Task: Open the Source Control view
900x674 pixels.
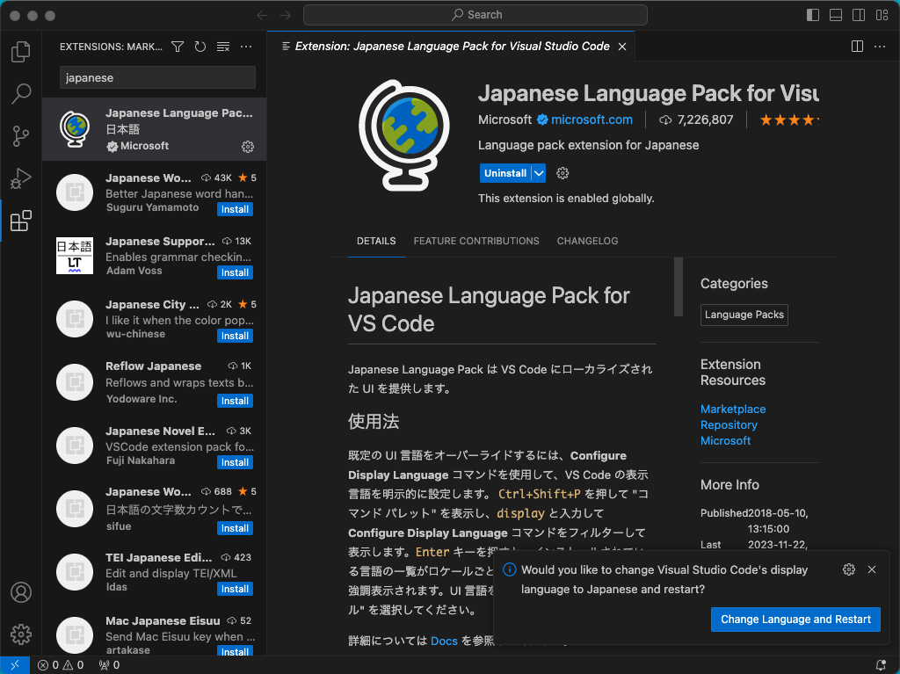Action: (20, 135)
